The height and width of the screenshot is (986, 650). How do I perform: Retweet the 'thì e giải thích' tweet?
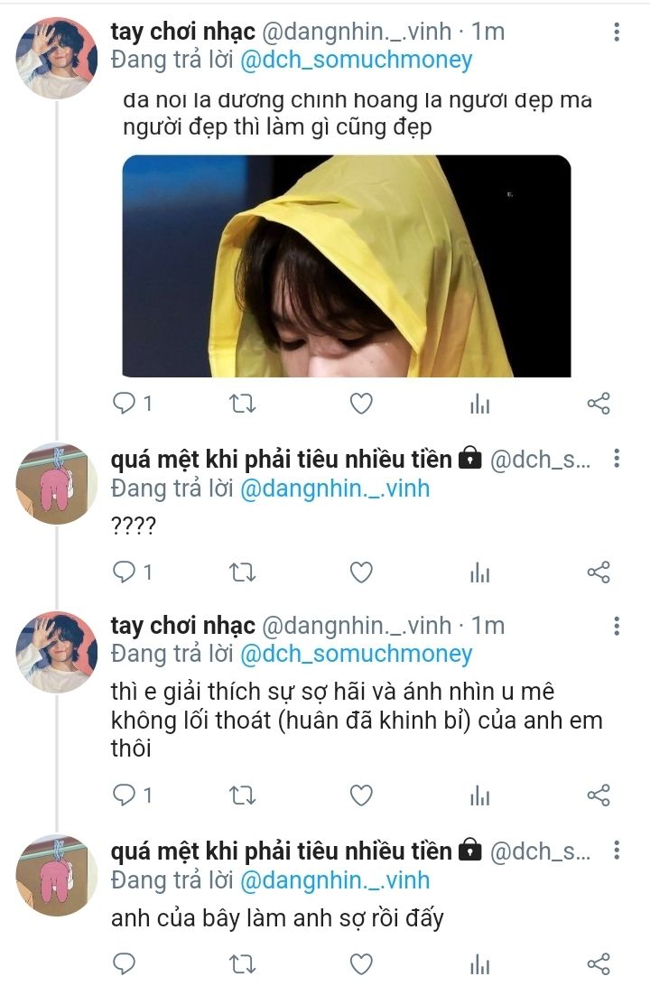click(x=242, y=795)
